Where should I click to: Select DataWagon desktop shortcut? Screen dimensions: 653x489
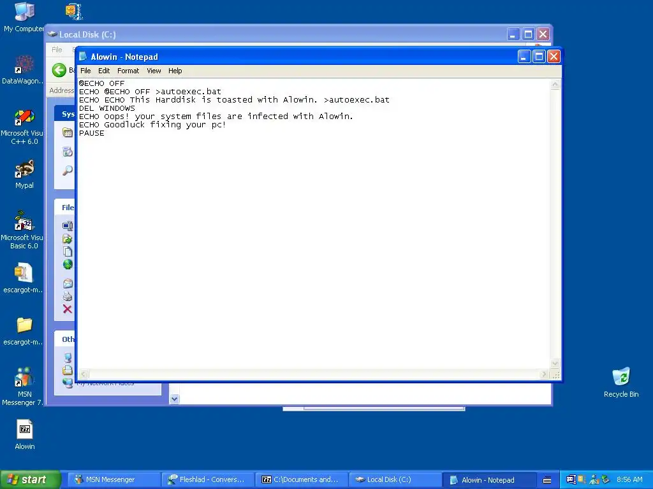tap(23, 70)
